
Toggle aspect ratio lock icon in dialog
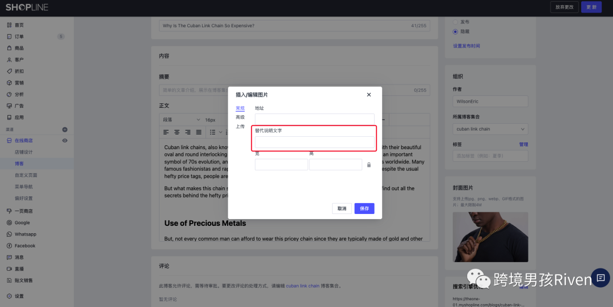369,165
